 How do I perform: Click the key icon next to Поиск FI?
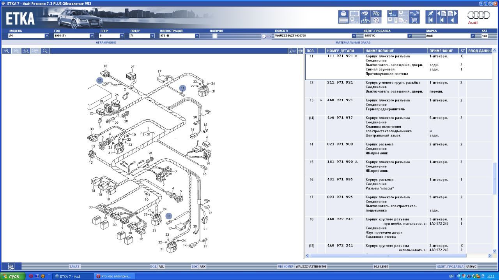click(x=266, y=37)
